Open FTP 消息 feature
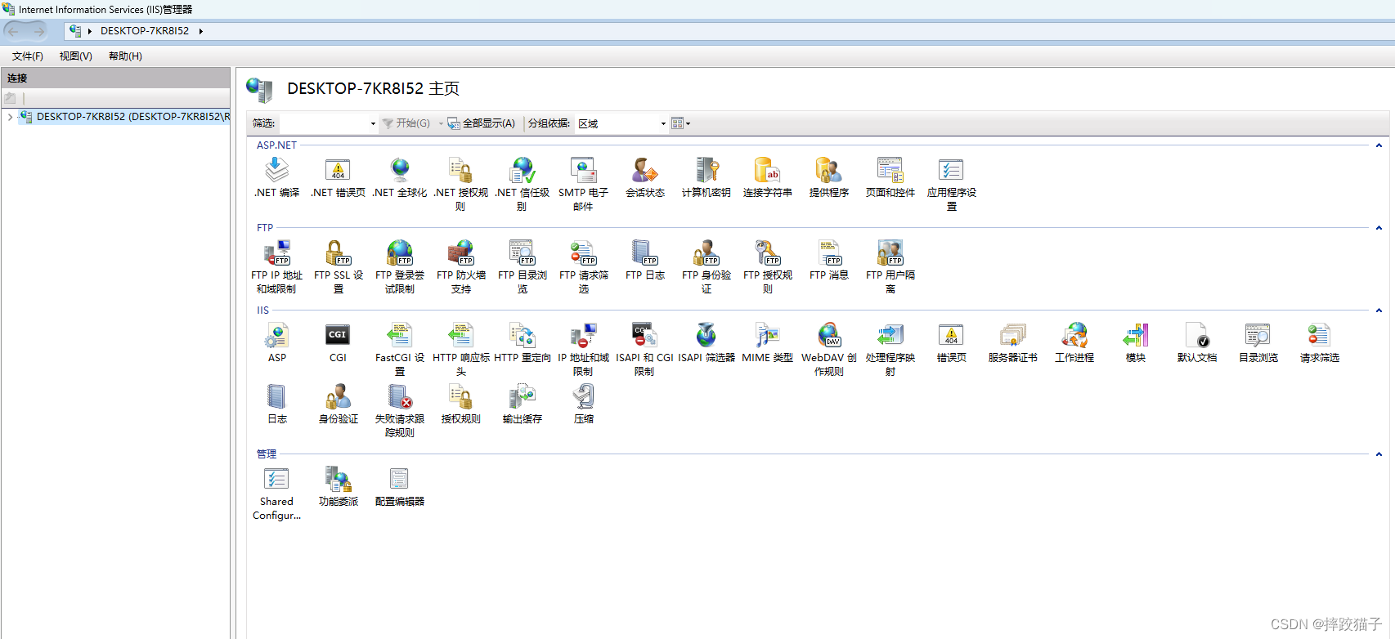Screen dimensions: 1395x639 pyautogui.click(x=829, y=260)
